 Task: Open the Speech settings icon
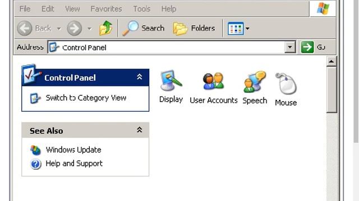pos(255,88)
